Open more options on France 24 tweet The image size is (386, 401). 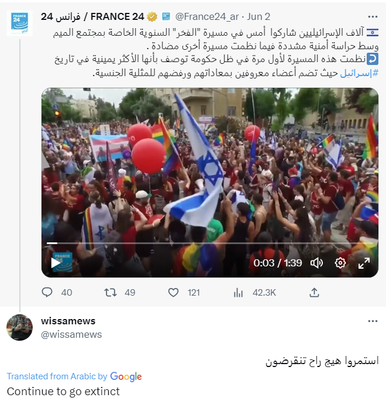373,17
